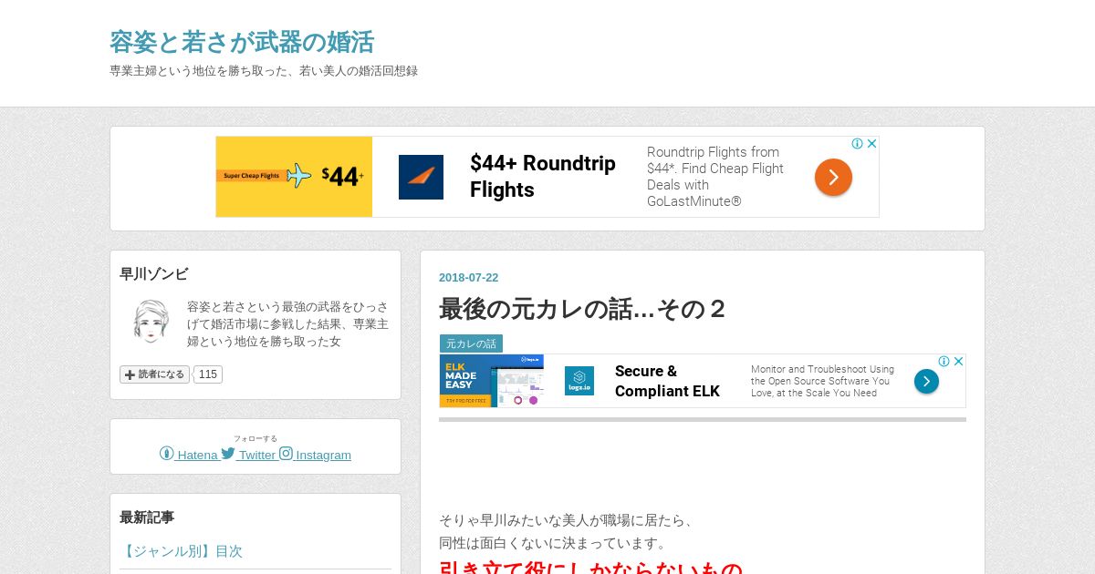
Task: Open the article title 最後の元カレの話…その２
Action: click(582, 309)
